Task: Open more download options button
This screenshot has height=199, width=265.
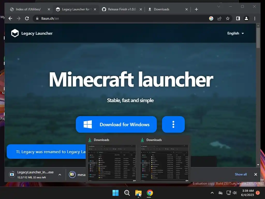Action: 173,124
